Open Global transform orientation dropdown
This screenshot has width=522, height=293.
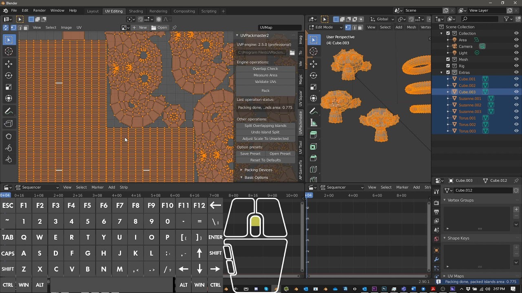[x=382, y=19]
